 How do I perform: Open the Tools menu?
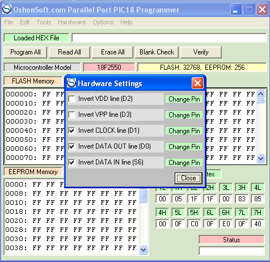[x=44, y=22]
